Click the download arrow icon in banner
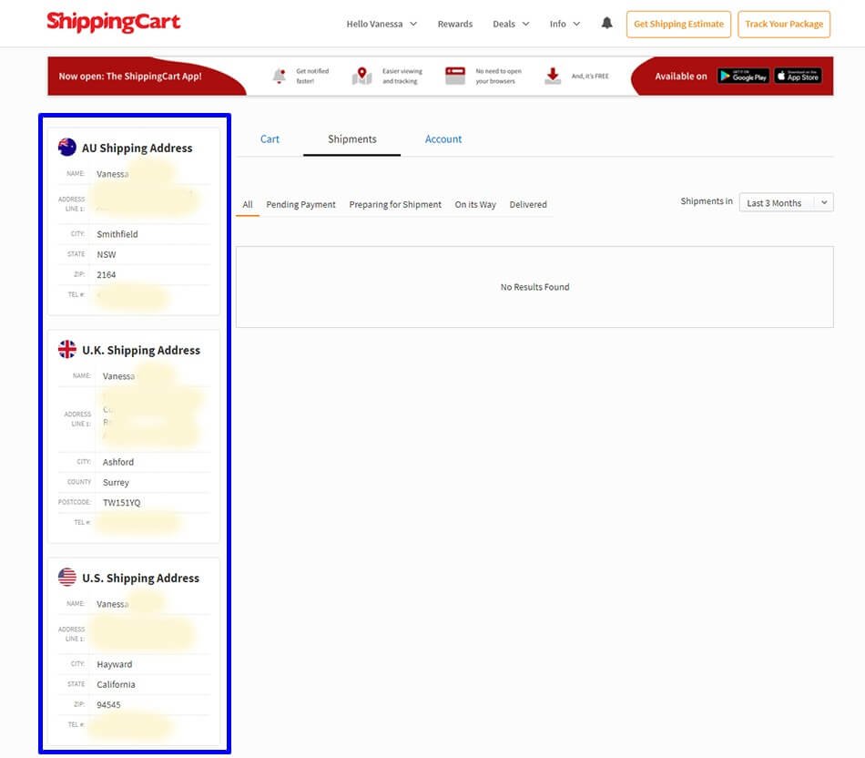This screenshot has width=865, height=758. click(x=553, y=76)
